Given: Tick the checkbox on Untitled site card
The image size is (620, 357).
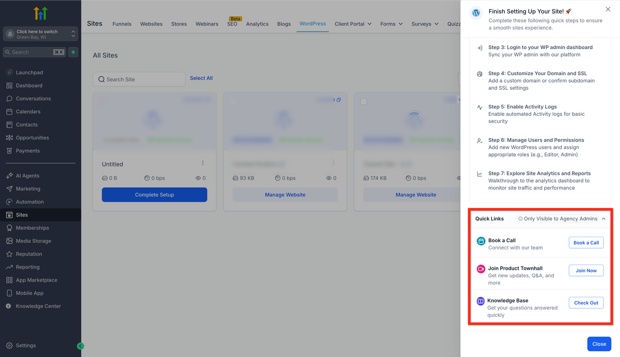Looking at the screenshot, I should click(102, 102).
